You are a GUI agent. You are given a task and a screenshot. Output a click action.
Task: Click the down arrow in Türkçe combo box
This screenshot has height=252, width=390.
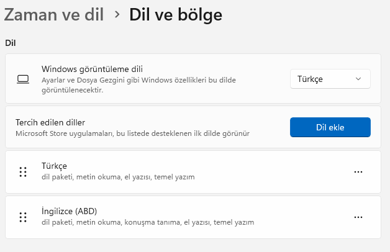click(x=358, y=79)
